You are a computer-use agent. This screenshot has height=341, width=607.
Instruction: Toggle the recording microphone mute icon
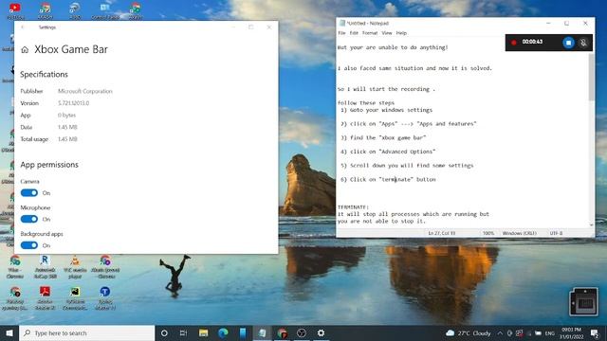583,43
